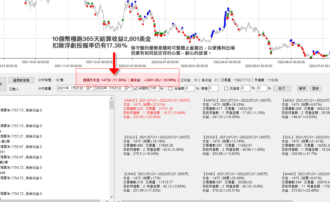This screenshot has width=330, height=202.
Task: Click the 已載入 status text
Action: [14, 89]
